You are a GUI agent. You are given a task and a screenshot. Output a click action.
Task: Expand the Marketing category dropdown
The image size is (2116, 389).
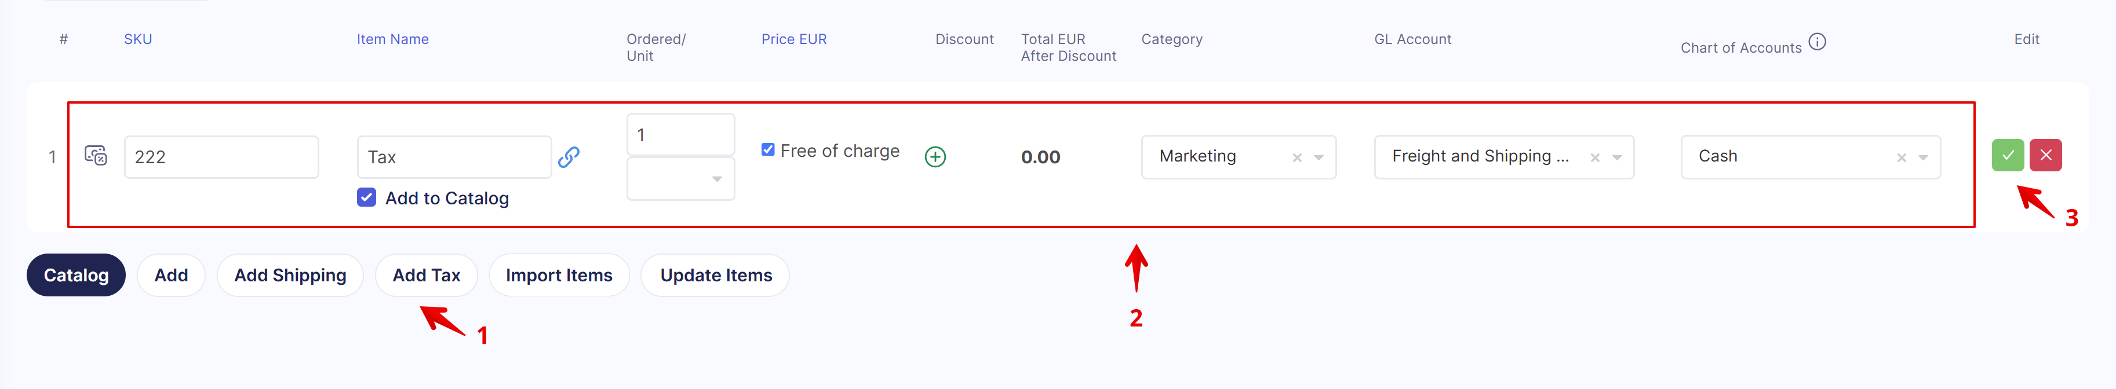[x=1319, y=157]
